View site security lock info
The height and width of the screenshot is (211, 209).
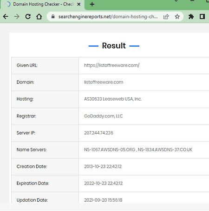[x=53, y=16]
